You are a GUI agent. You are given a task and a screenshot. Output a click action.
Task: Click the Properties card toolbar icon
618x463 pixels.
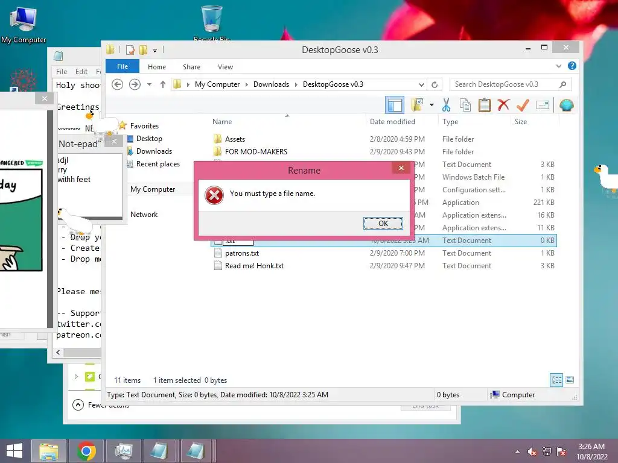pyautogui.click(x=543, y=105)
